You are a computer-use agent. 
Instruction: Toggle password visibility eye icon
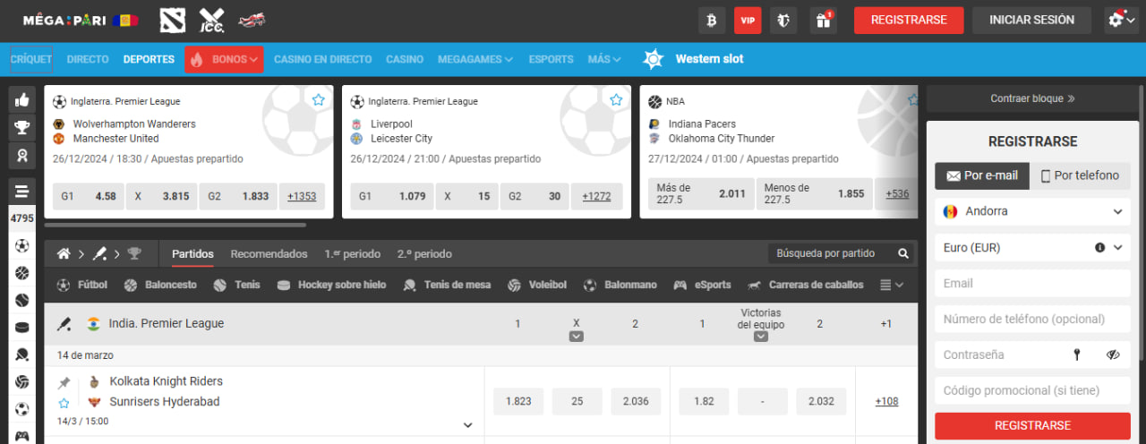coord(1113,354)
